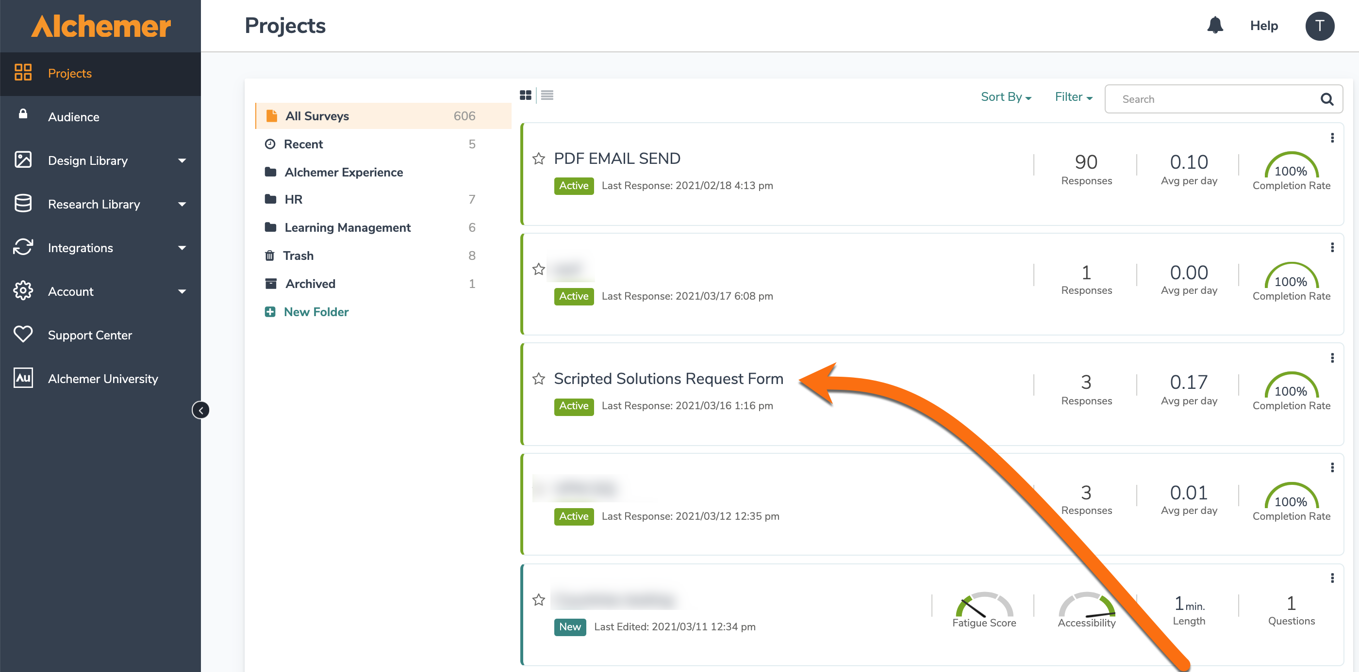This screenshot has height=672, width=1359.
Task: Click the notifications bell icon
Action: [x=1214, y=25]
